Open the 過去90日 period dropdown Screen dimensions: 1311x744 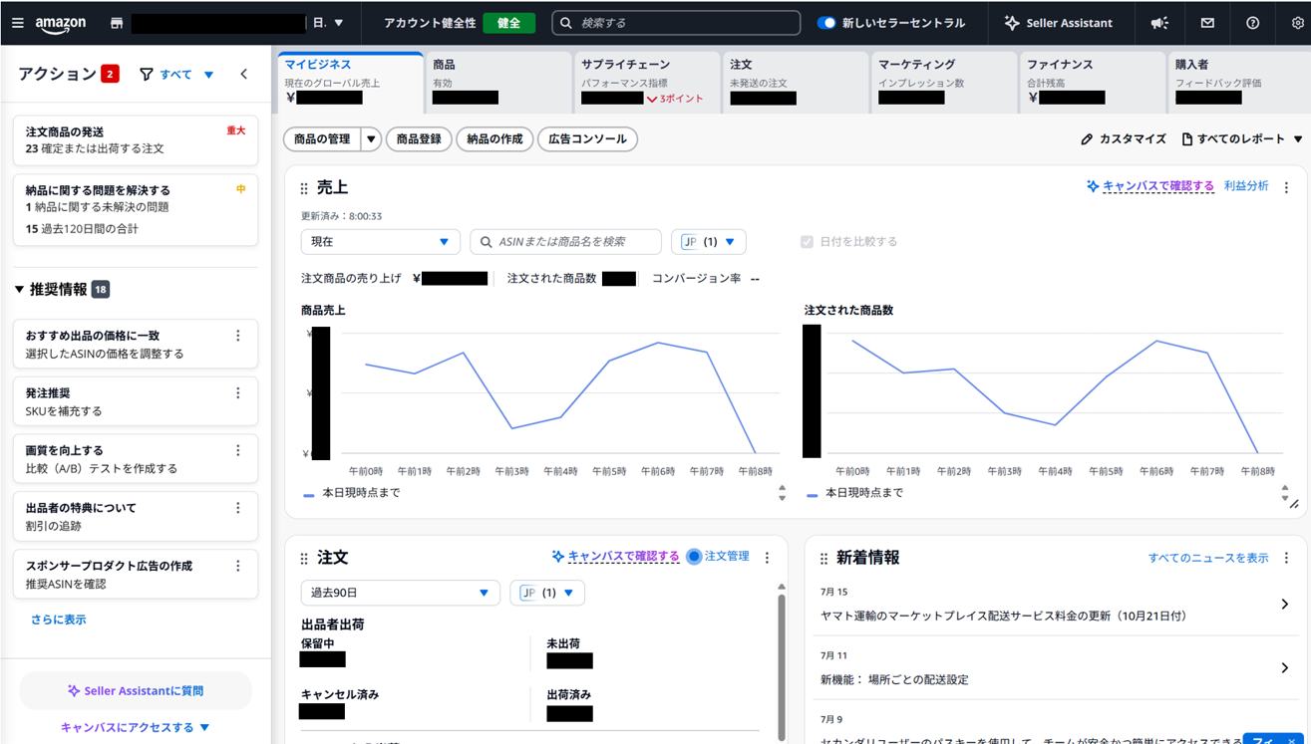pyautogui.click(x=400, y=593)
